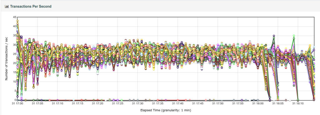Click the y-axis value 0
The width and height of the screenshot is (320, 115).
[x=15, y=100]
